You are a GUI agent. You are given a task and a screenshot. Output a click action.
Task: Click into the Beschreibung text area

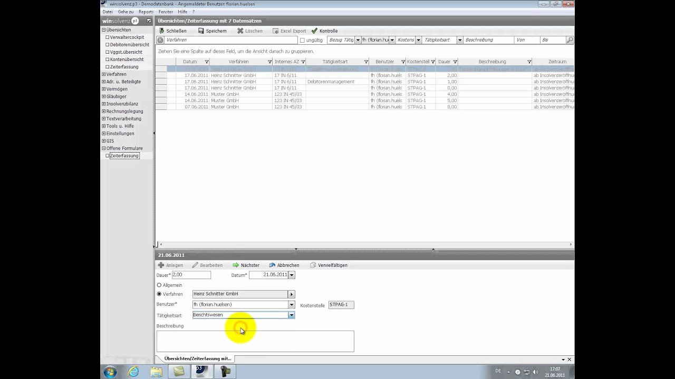coord(255,341)
